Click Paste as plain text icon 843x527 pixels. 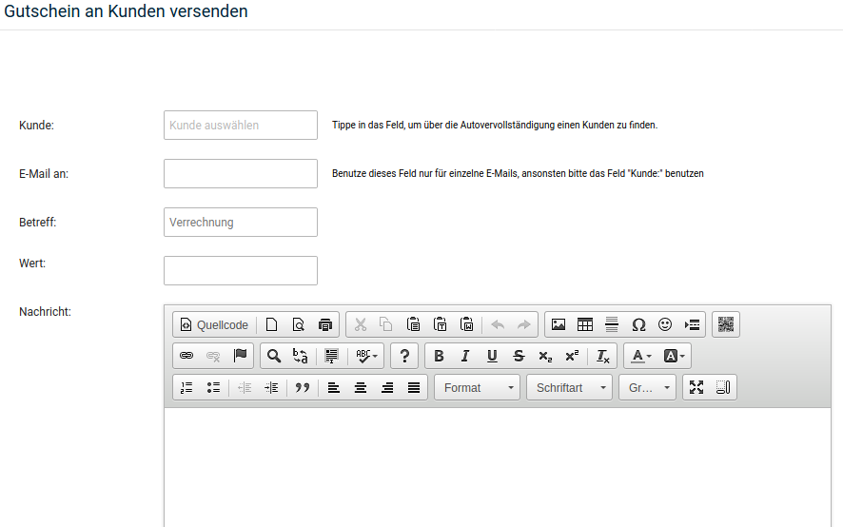tap(440, 324)
